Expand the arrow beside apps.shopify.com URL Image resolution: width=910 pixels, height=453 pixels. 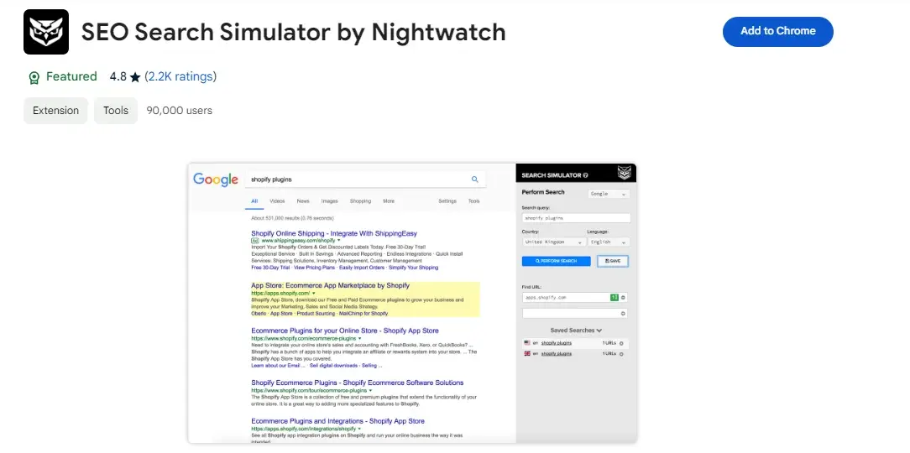point(314,294)
